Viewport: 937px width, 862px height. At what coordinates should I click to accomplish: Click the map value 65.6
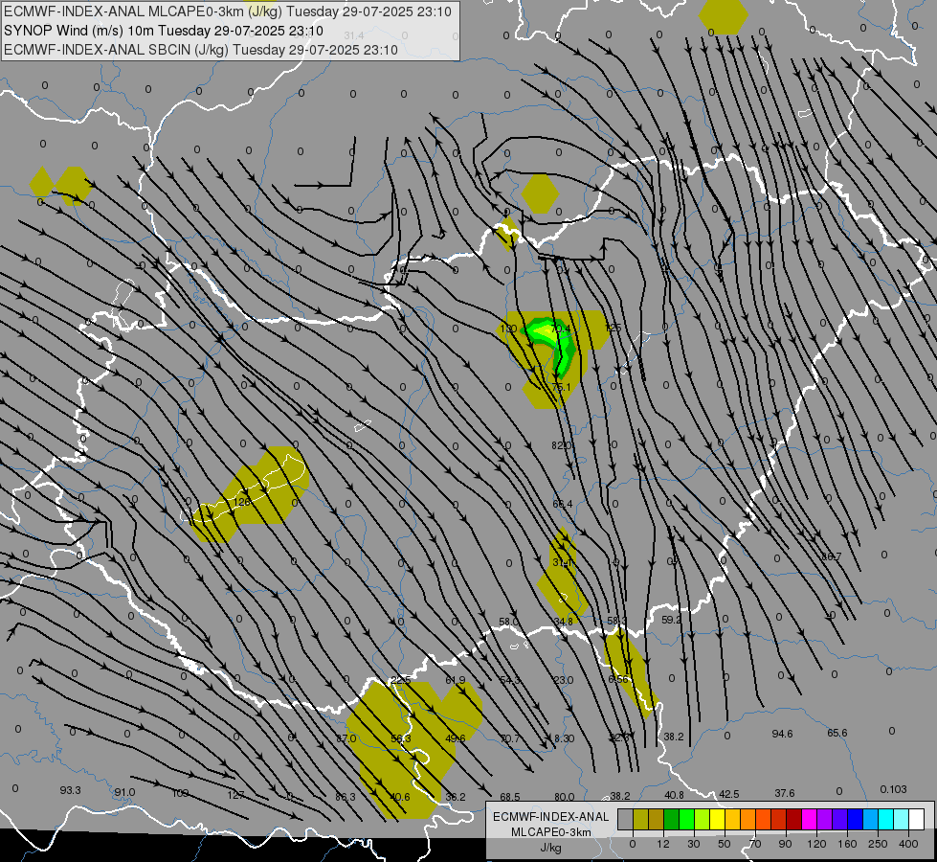point(837,733)
